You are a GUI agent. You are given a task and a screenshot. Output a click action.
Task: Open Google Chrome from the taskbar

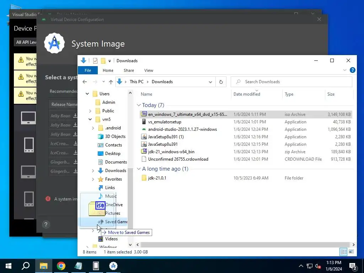click(61, 266)
